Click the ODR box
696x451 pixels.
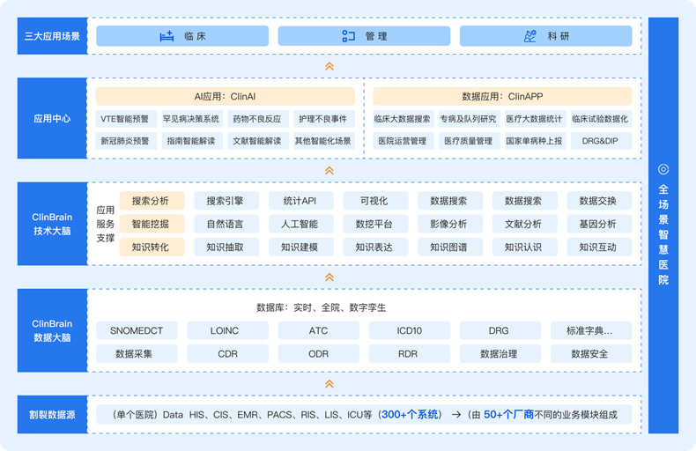pyautogui.click(x=319, y=353)
